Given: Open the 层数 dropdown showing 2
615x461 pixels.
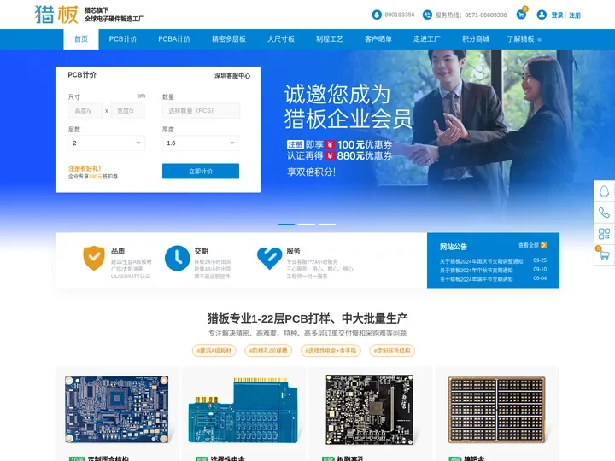Looking at the screenshot, I should pos(107,143).
